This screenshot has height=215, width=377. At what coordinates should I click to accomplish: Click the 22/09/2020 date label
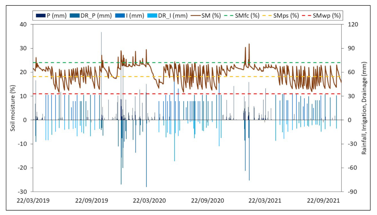207,201
